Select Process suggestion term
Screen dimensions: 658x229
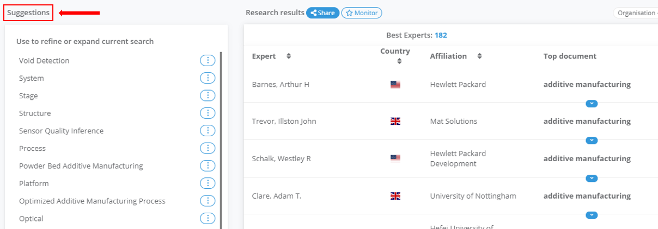click(x=32, y=148)
